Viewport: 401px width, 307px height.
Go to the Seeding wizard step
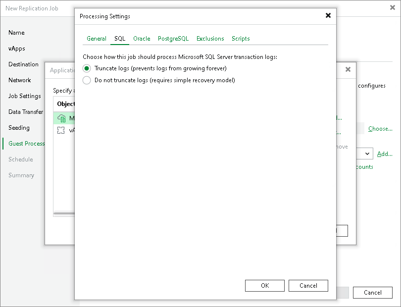coord(19,128)
